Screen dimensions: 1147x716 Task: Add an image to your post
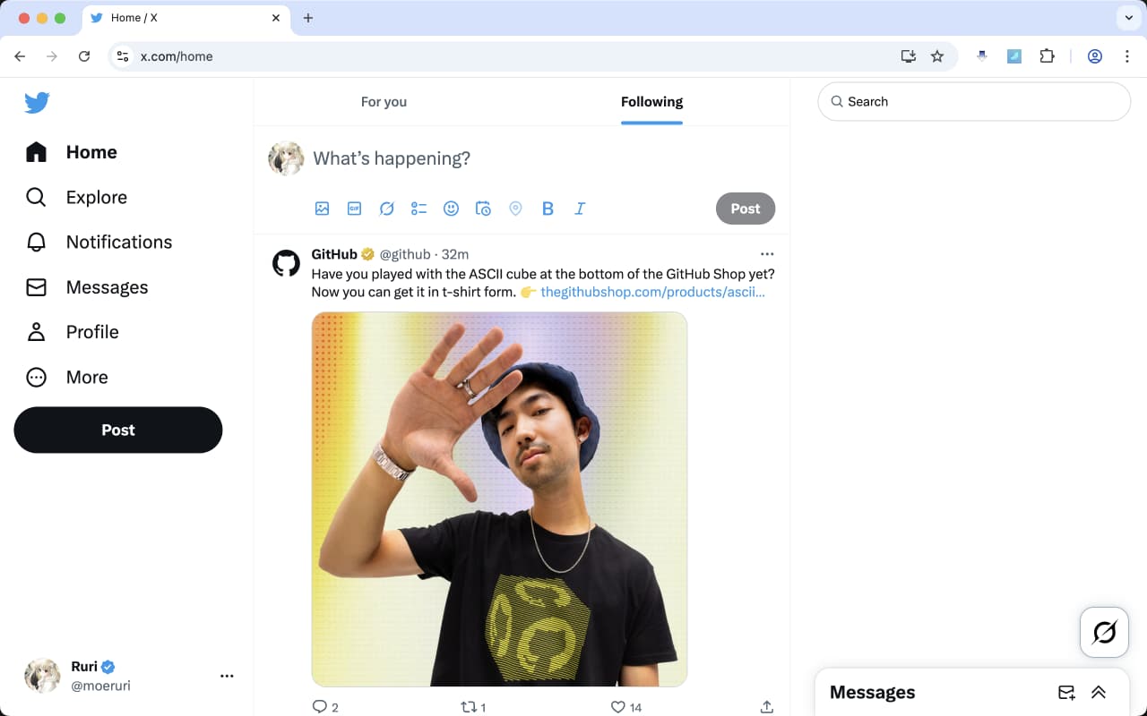(322, 209)
